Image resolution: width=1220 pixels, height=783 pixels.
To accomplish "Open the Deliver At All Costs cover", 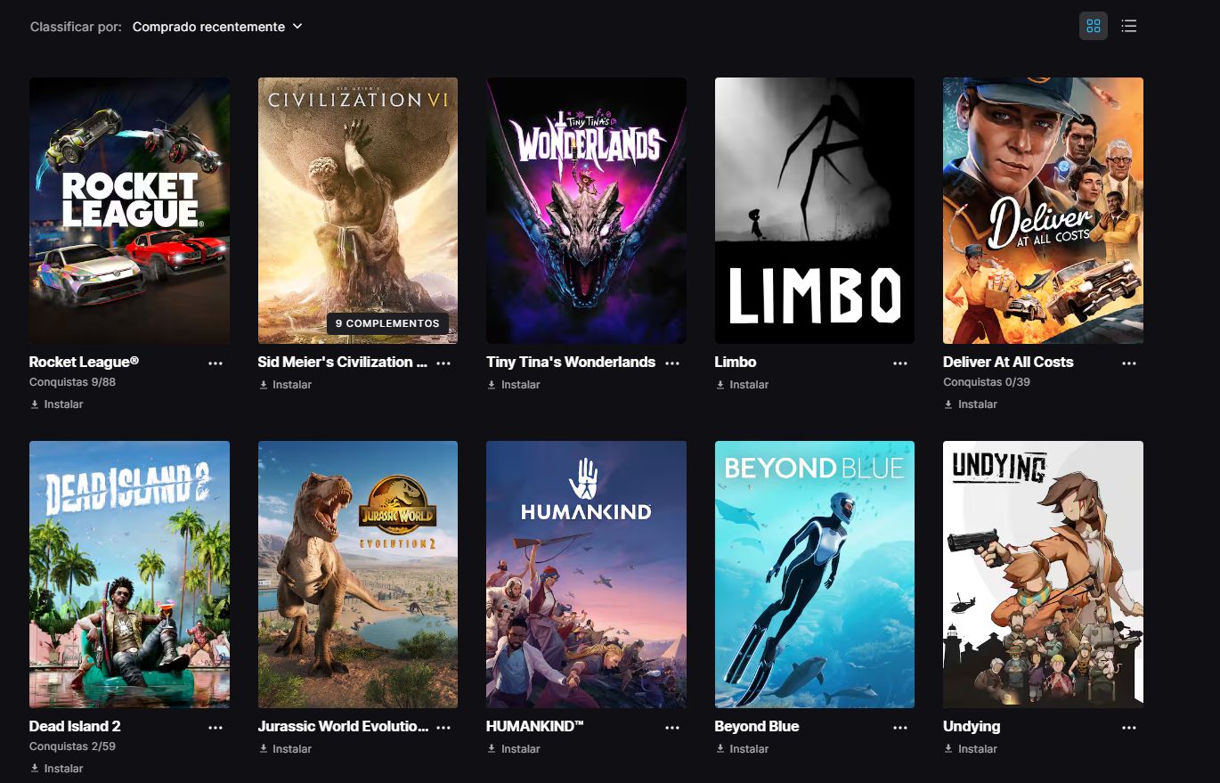I will 1043,210.
